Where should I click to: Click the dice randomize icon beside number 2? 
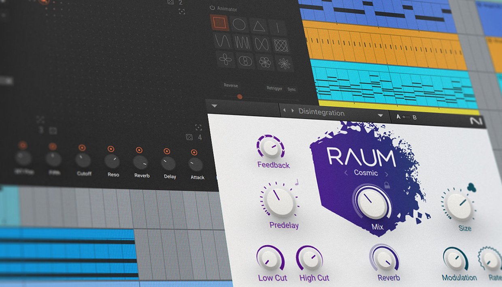[170, 2]
